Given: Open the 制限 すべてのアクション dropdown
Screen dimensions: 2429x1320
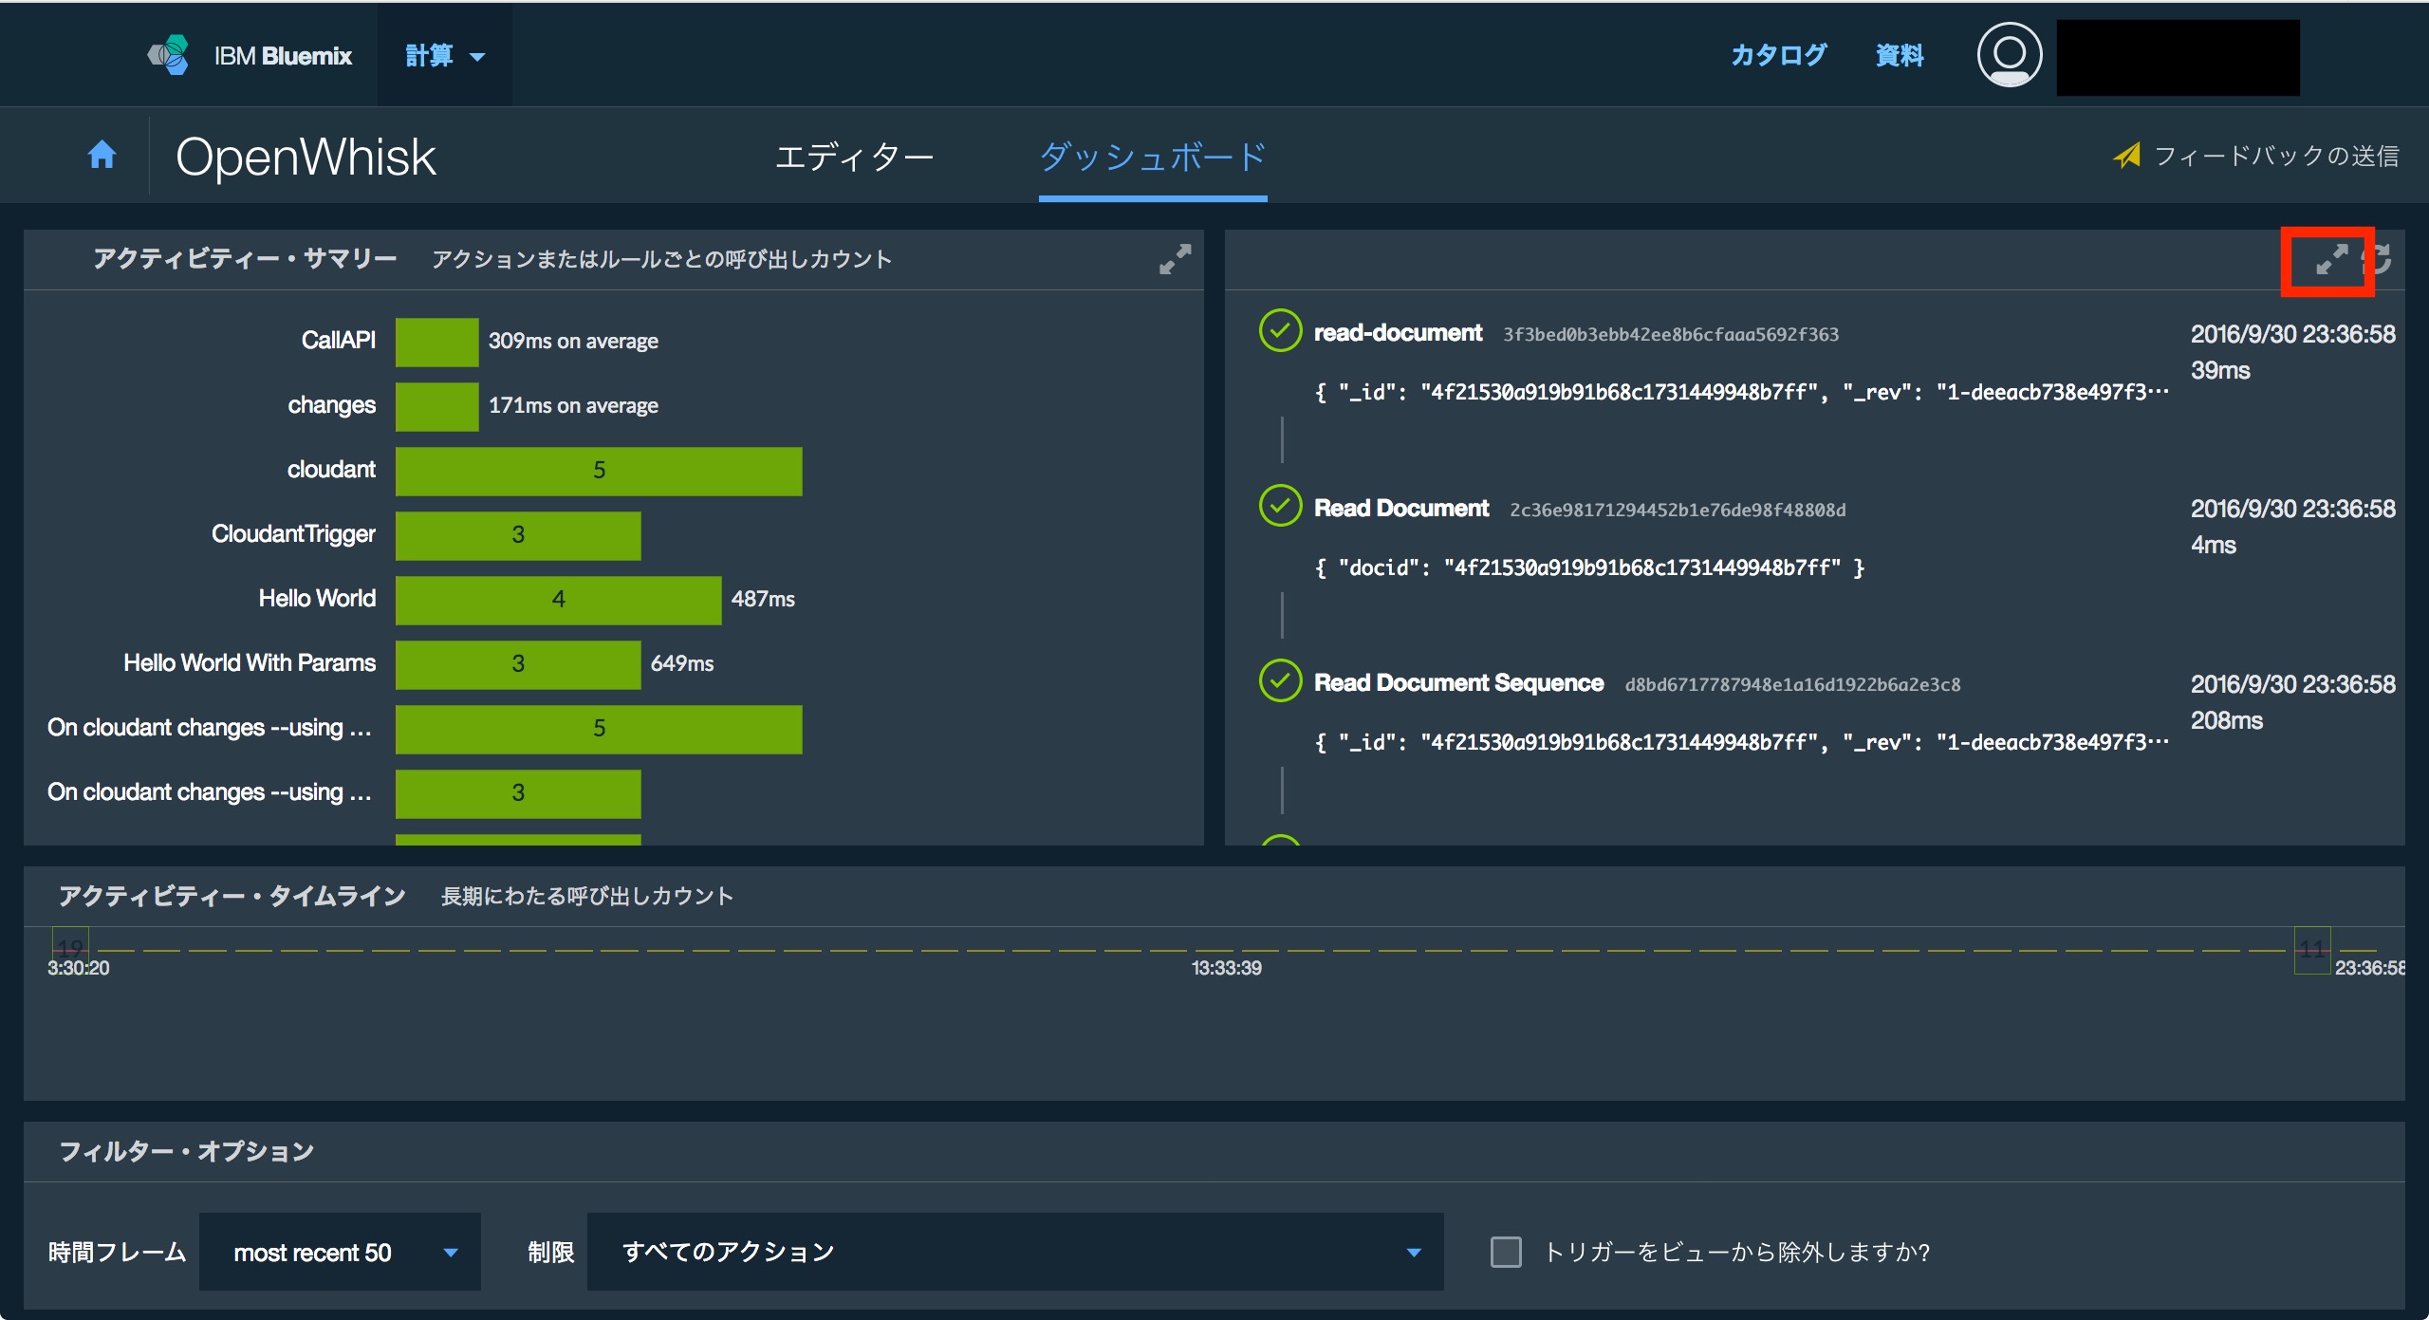Looking at the screenshot, I should coord(1015,1252).
